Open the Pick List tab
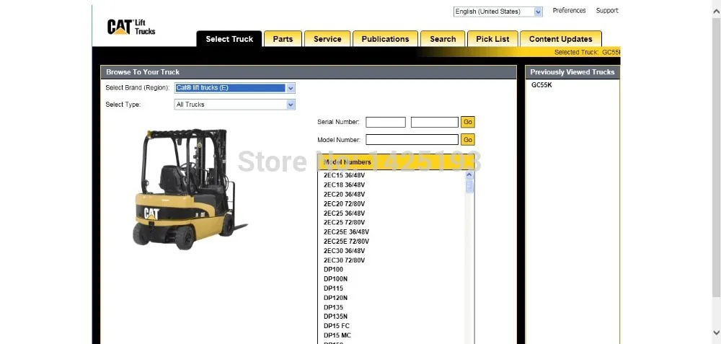The height and width of the screenshot is (344, 721). click(492, 39)
